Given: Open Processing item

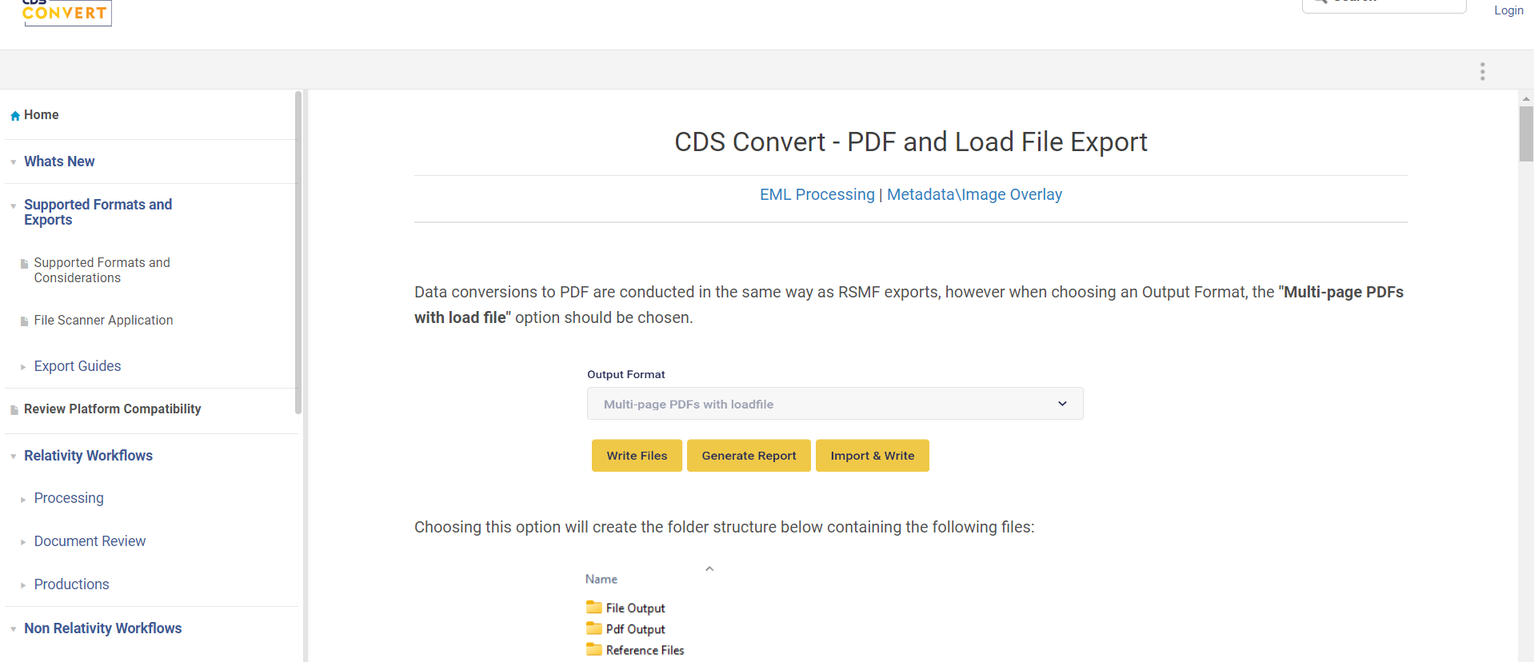Looking at the screenshot, I should coord(69,498).
